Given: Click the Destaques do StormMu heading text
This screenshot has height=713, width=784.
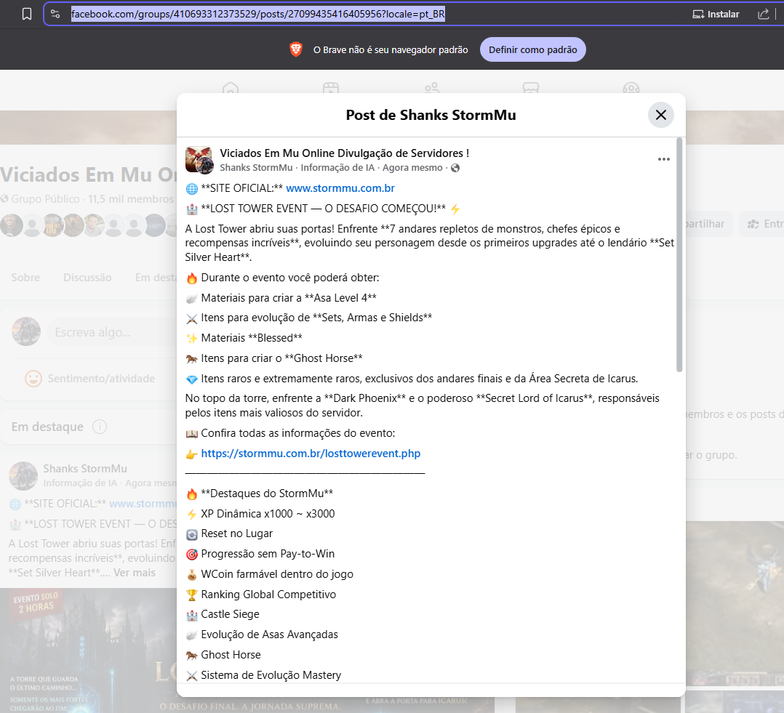Looking at the screenshot, I should pyautogui.click(x=267, y=494).
